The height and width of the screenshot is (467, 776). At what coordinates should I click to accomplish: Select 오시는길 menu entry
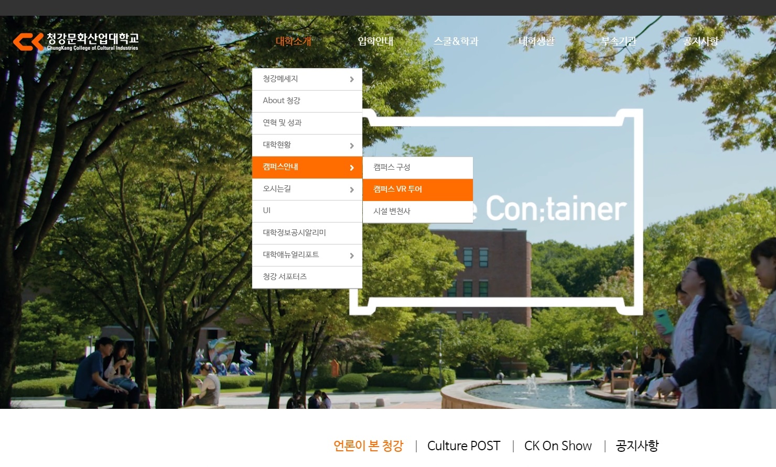[x=307, y=189]
